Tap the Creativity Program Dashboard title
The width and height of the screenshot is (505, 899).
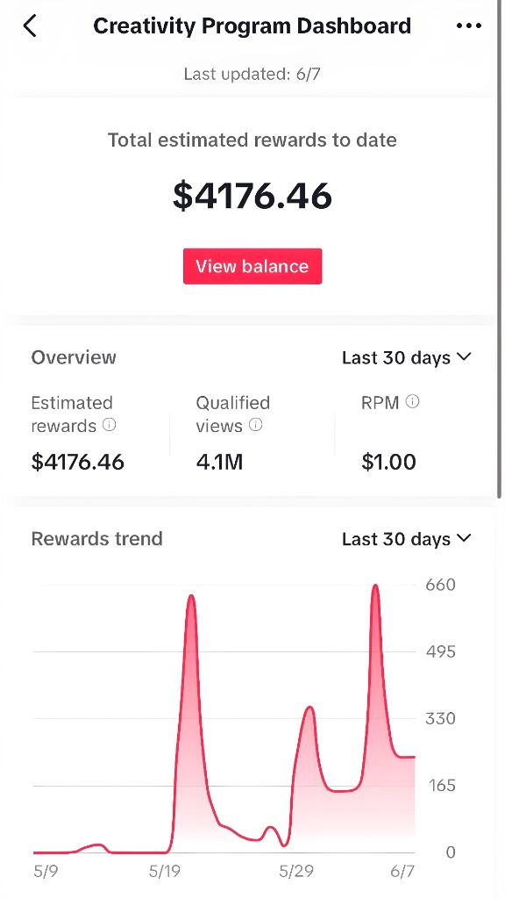point(252,25)
